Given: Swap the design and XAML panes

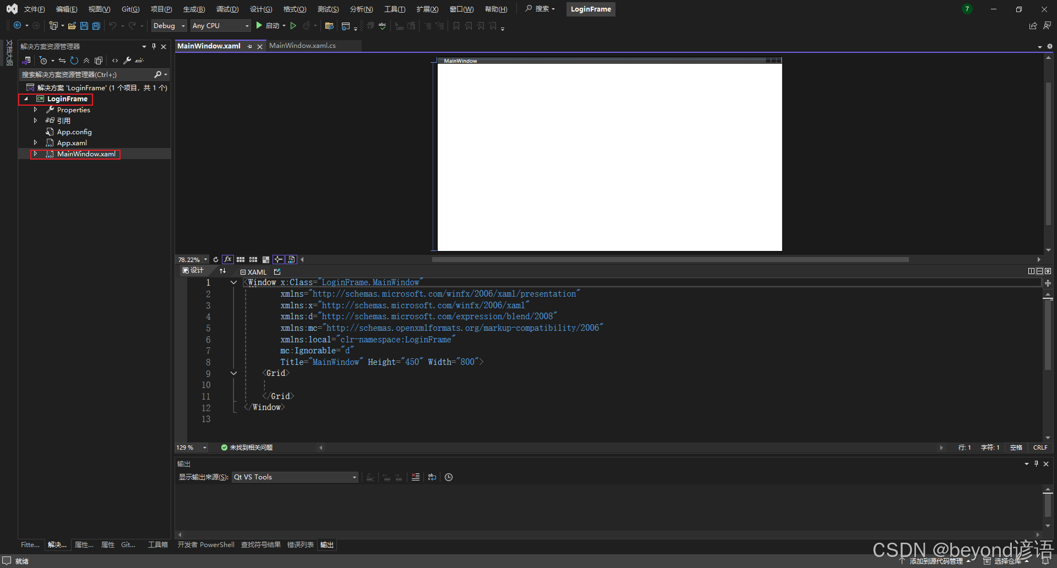Looking at the screenshot, I should tap(222, 271).
